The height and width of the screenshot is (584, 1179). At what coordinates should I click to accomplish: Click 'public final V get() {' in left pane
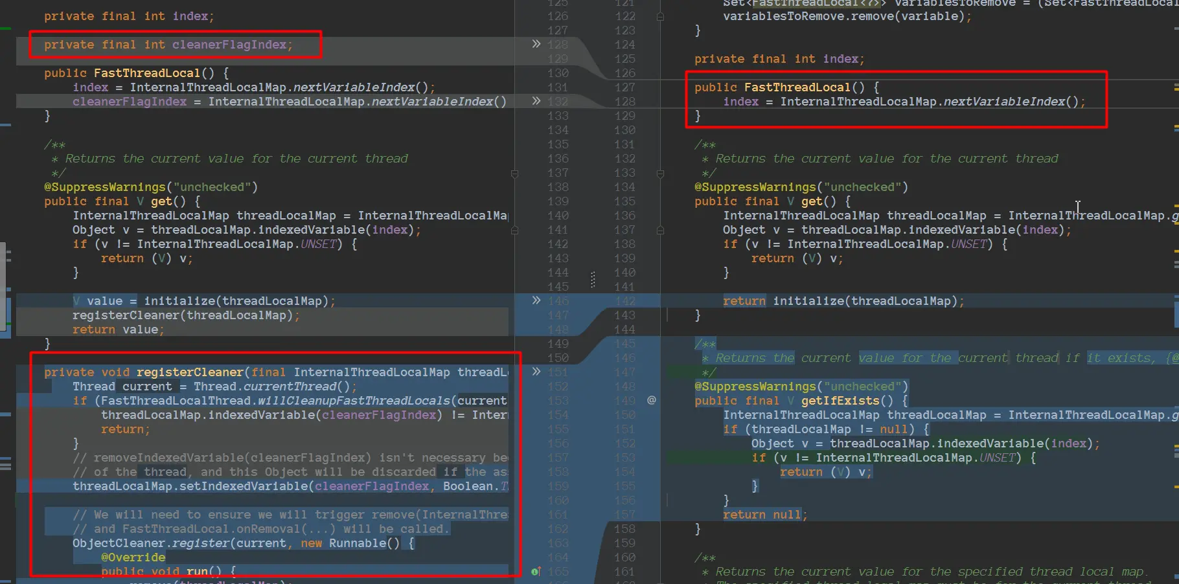122,201
